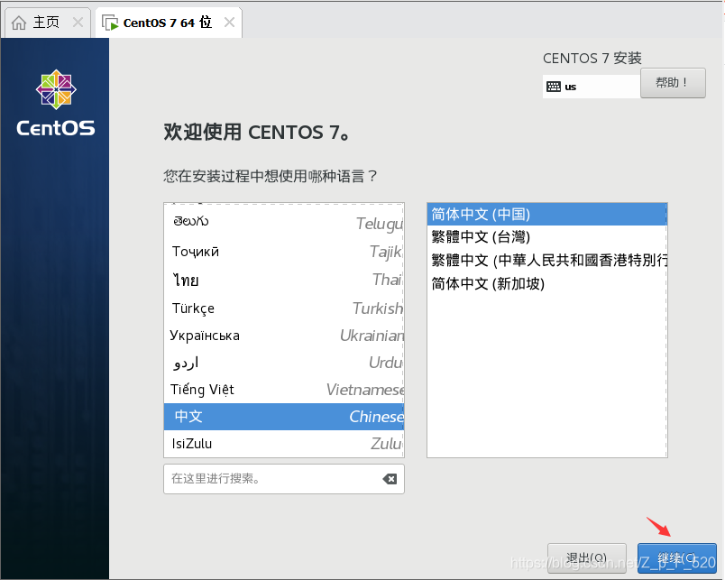Viewport: 725px width, 580px height.
Task: Select 中文 Chinese in the language list
Action: (284, 416)
